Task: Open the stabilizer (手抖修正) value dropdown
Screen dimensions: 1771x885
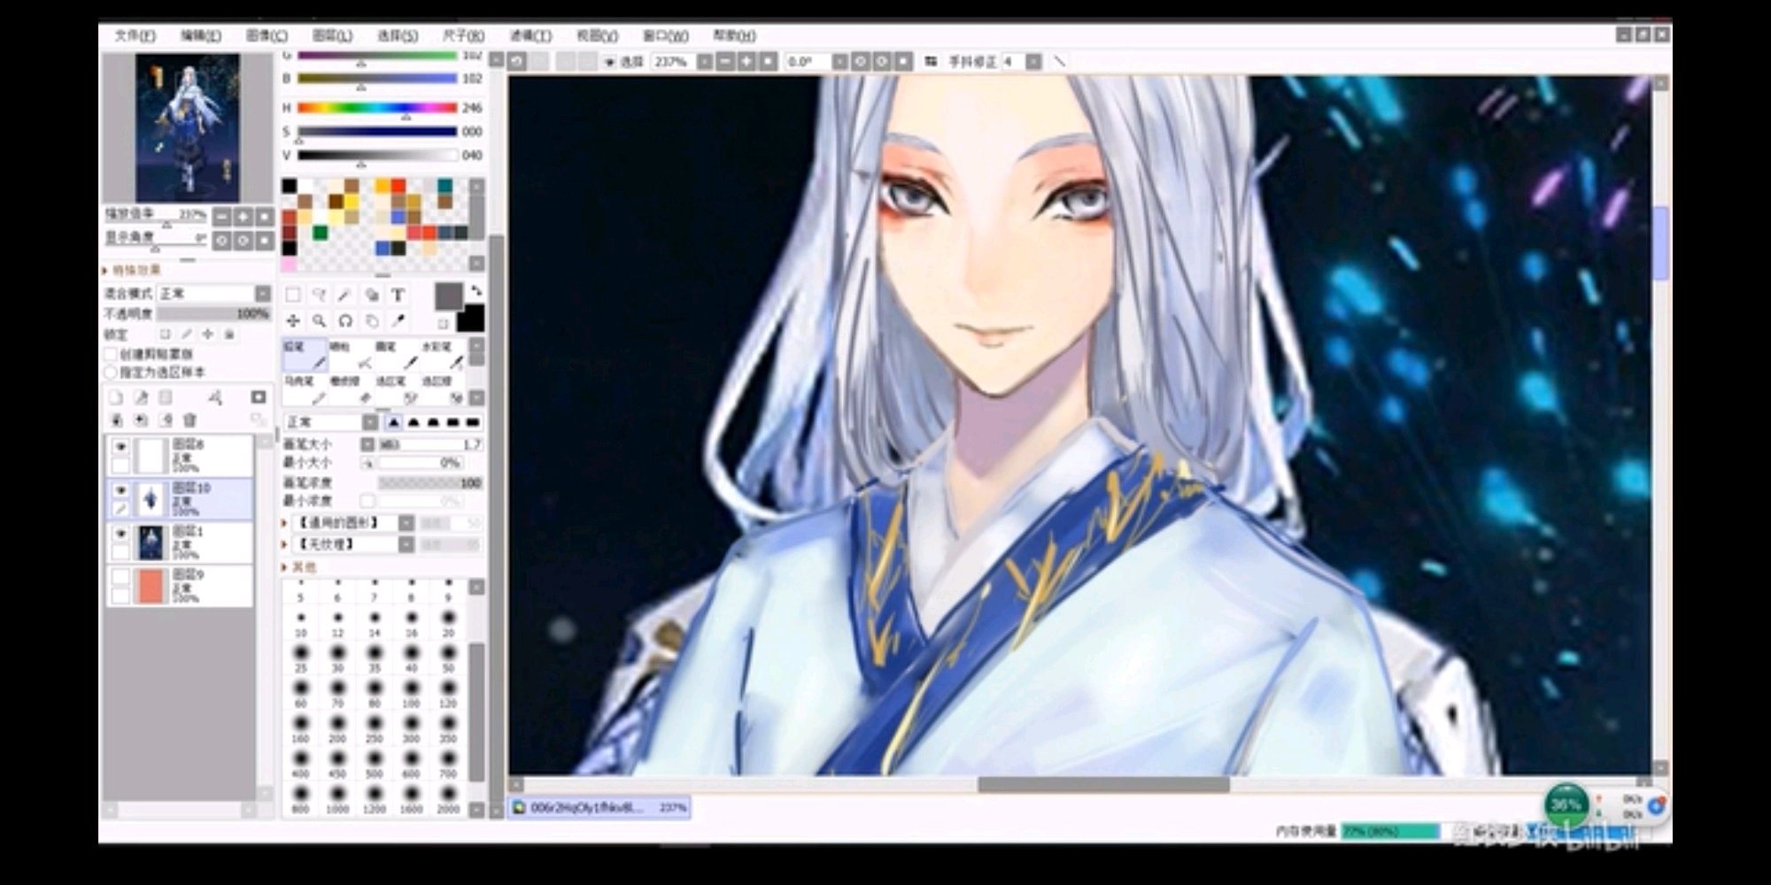Action: pos(1033,62)
